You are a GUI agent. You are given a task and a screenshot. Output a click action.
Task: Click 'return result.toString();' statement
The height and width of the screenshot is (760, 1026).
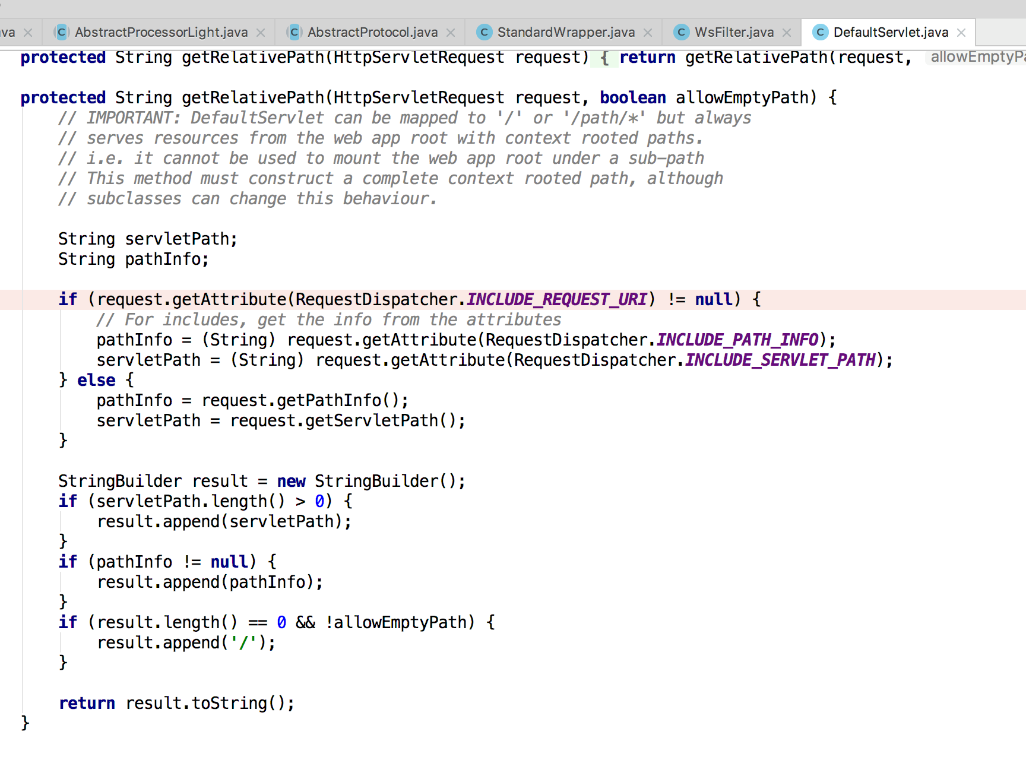(177, 703)
